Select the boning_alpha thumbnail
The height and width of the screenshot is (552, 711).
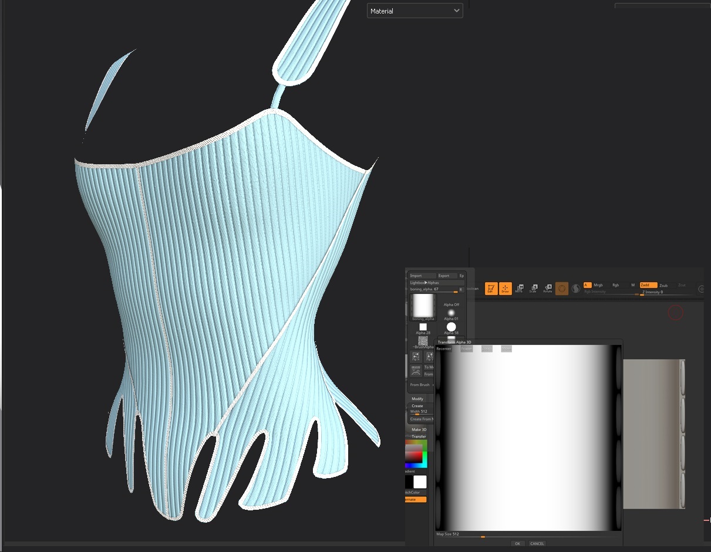pyautogui.click(x=423, y=306)
